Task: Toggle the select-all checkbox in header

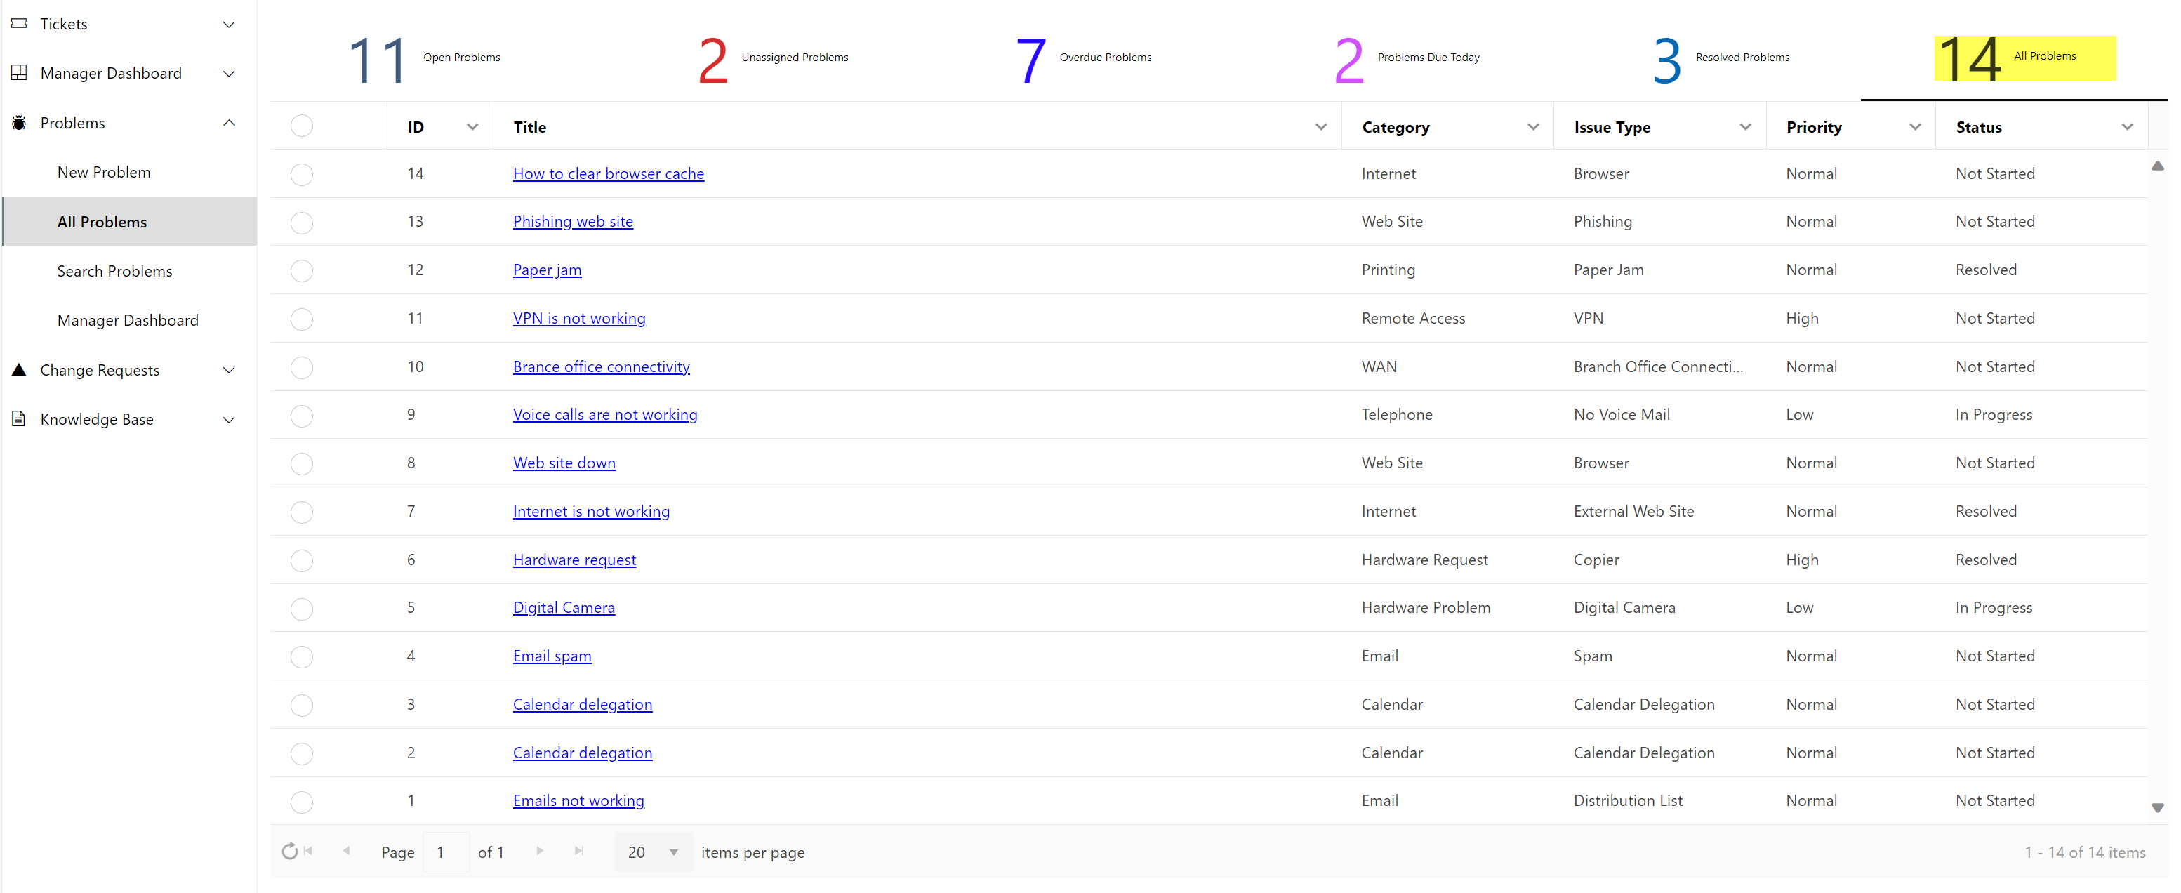Action: tap(301, 126)
